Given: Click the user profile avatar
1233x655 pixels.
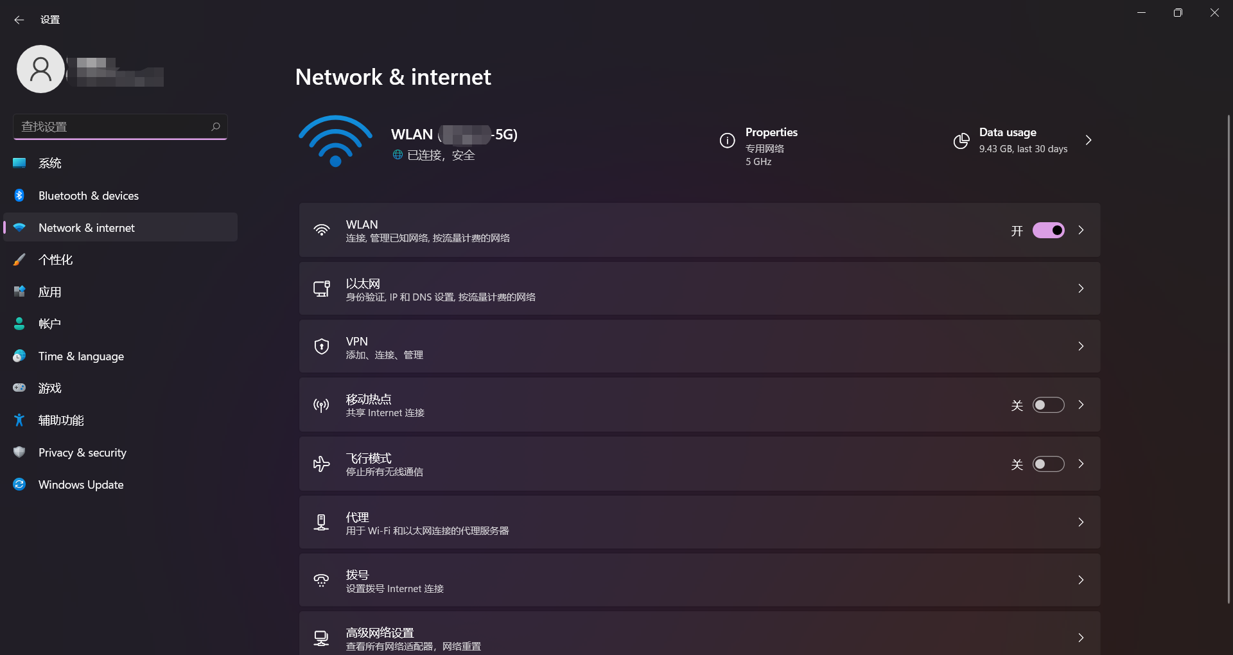Looking at the screenshot, I should point(40,69).
